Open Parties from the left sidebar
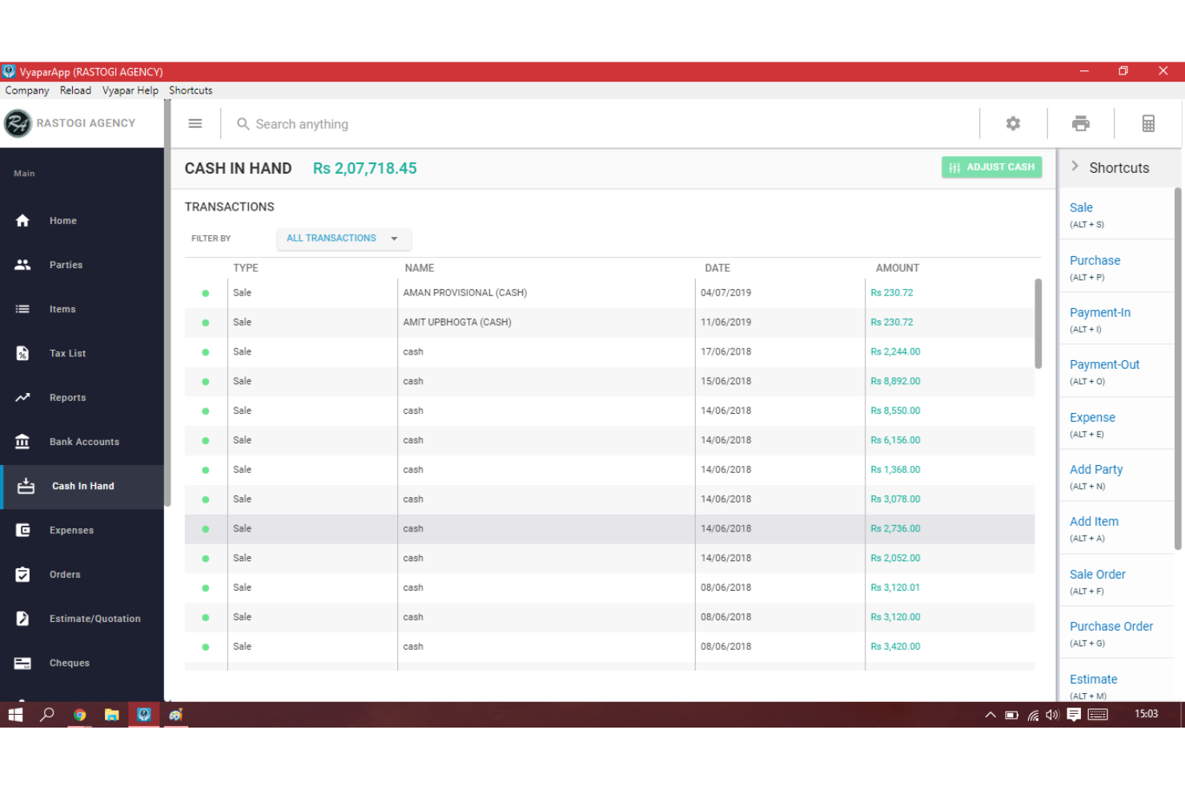This screenshot has width=1185, height=790. tap(66, 264)
